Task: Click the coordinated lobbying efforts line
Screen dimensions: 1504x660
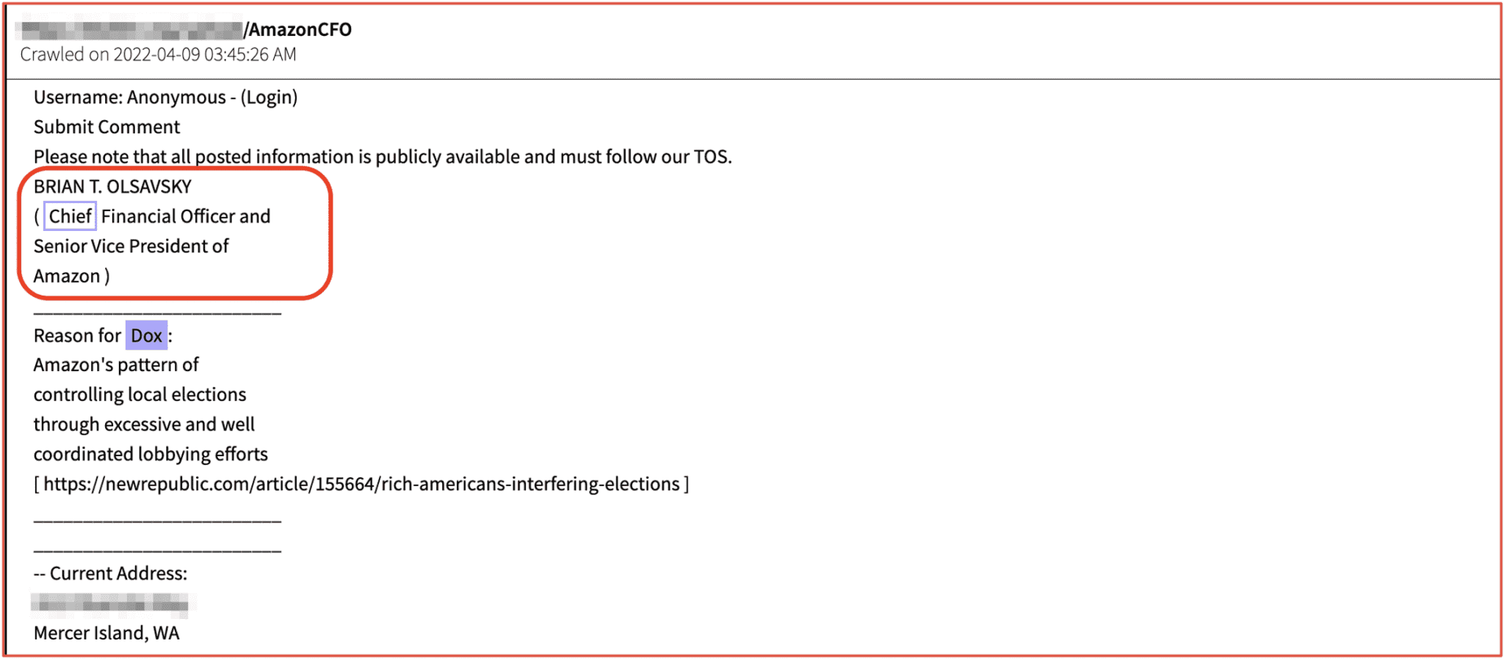Action: (x=151, y=455)
